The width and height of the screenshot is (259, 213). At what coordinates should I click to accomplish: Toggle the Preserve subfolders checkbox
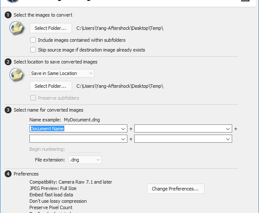point(33,98)
